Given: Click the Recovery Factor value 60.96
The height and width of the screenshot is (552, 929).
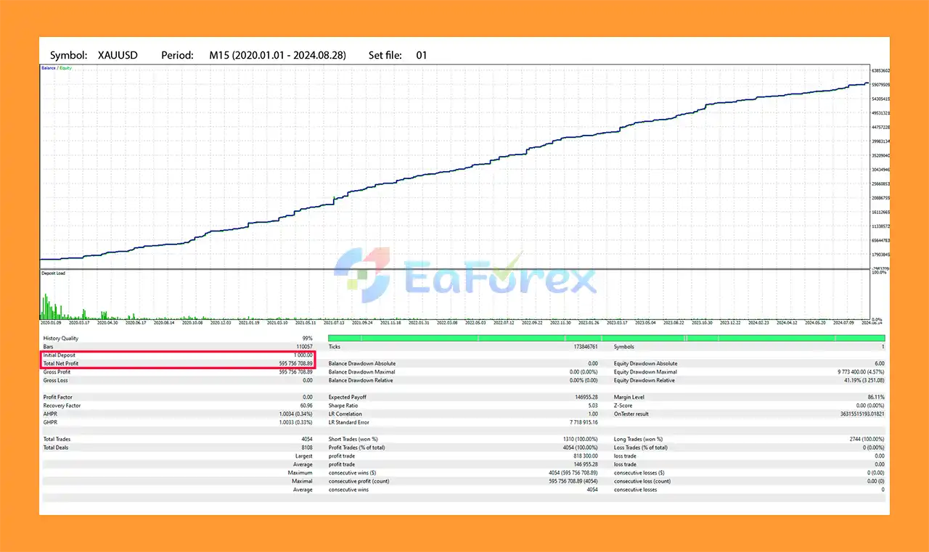Looking at the screenshot, I should 306,405.
